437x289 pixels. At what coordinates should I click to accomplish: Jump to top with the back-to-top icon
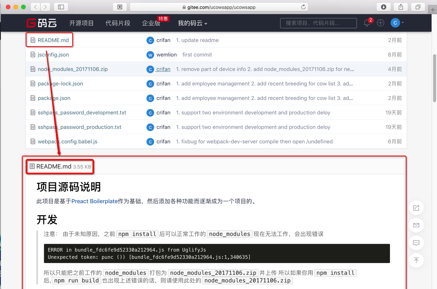coord(416,260)
